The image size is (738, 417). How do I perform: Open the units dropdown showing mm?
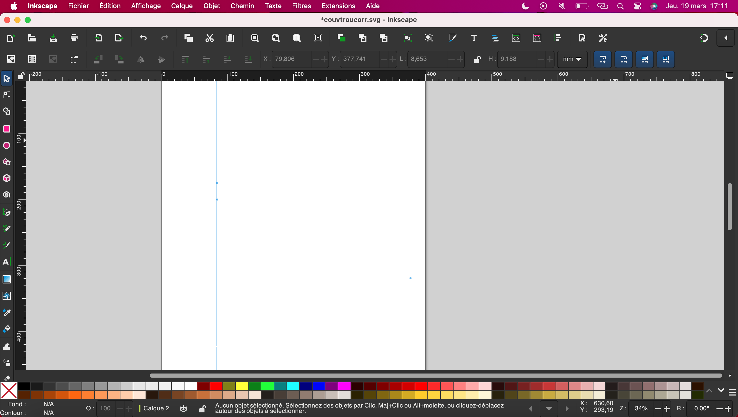[572, 59]
